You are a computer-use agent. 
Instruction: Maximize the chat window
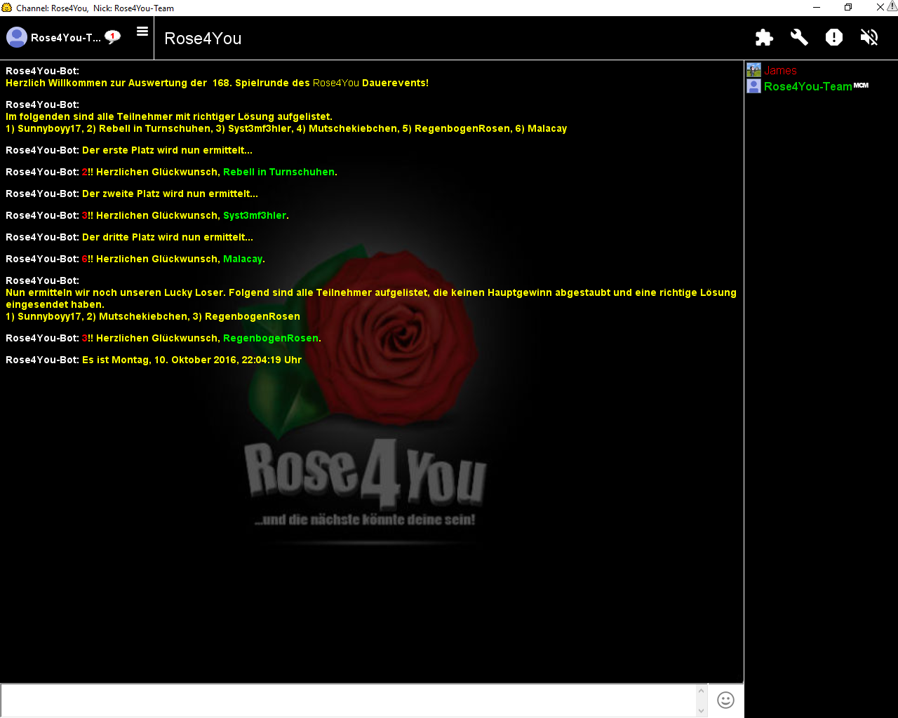pos(848,8)
